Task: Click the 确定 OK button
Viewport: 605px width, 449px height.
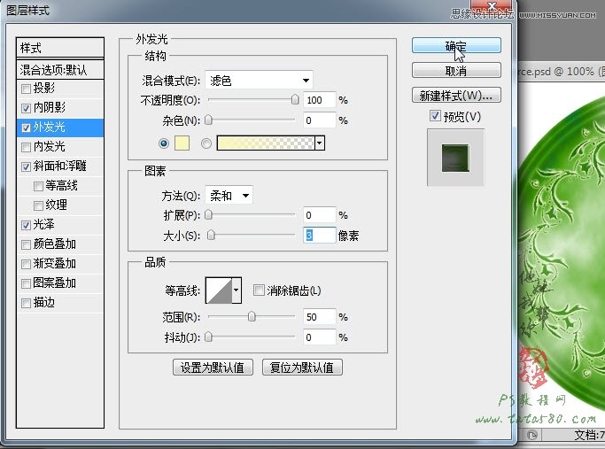Action: tap(456, 46)
